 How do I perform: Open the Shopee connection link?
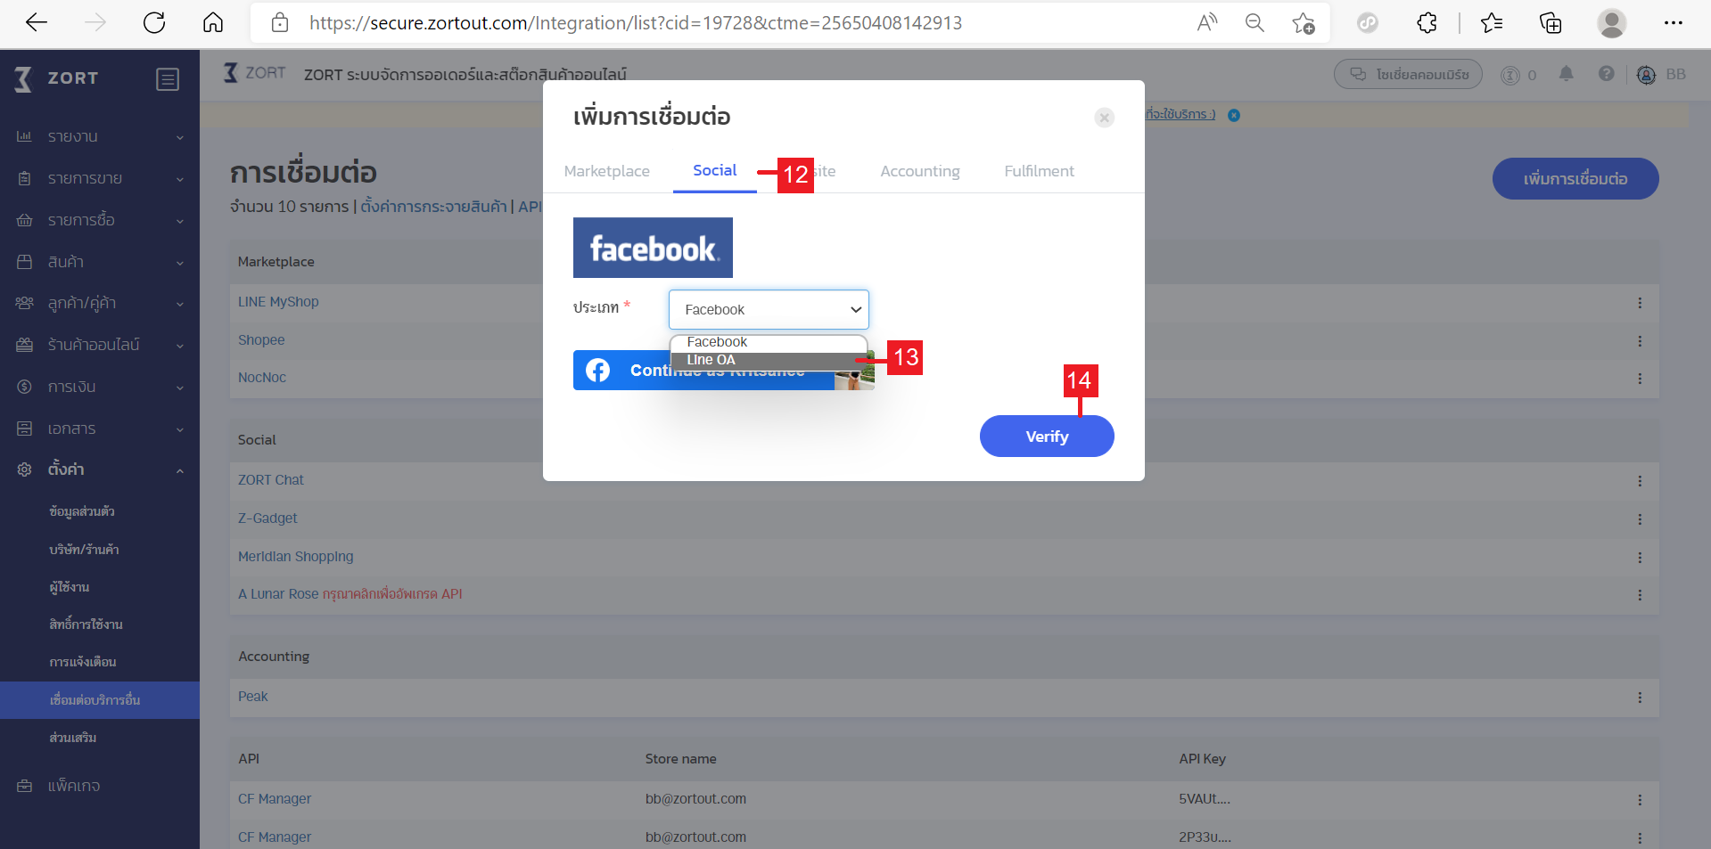[261, 340]
